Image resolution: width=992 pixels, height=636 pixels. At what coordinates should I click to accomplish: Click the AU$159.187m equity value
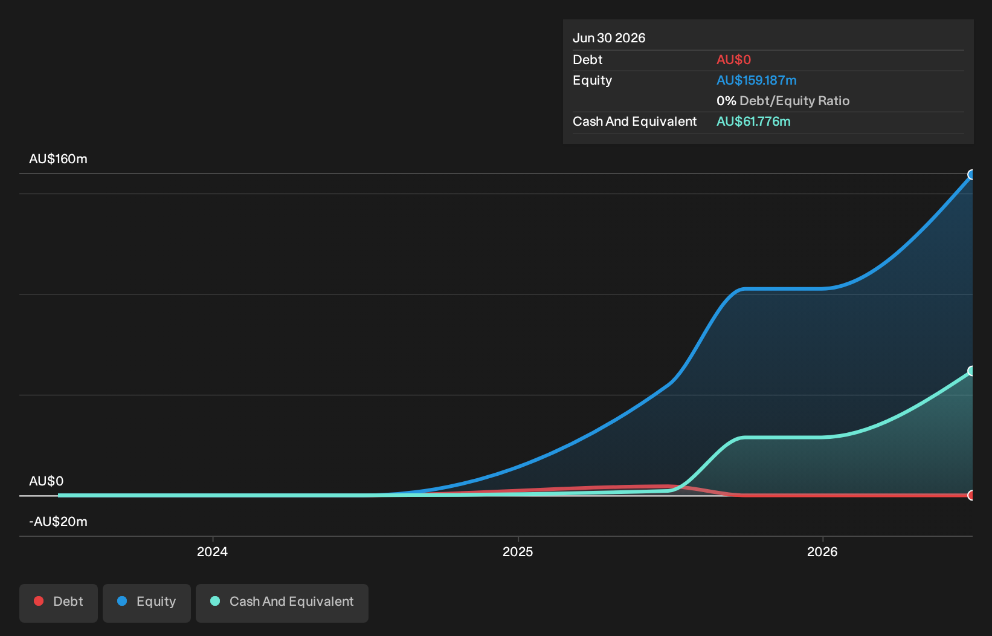[x=756, y=80]
